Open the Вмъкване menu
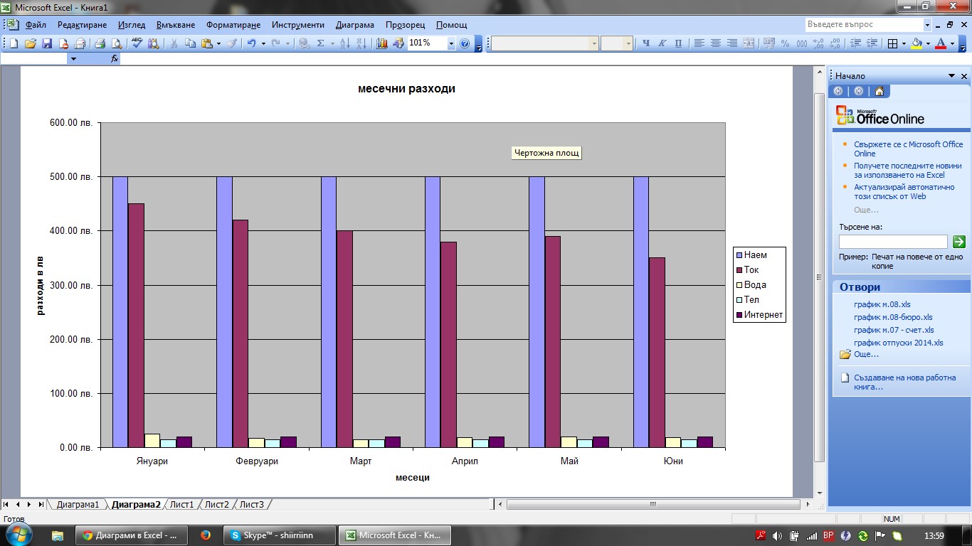The image size is (972, 546). tap(176, 25)
